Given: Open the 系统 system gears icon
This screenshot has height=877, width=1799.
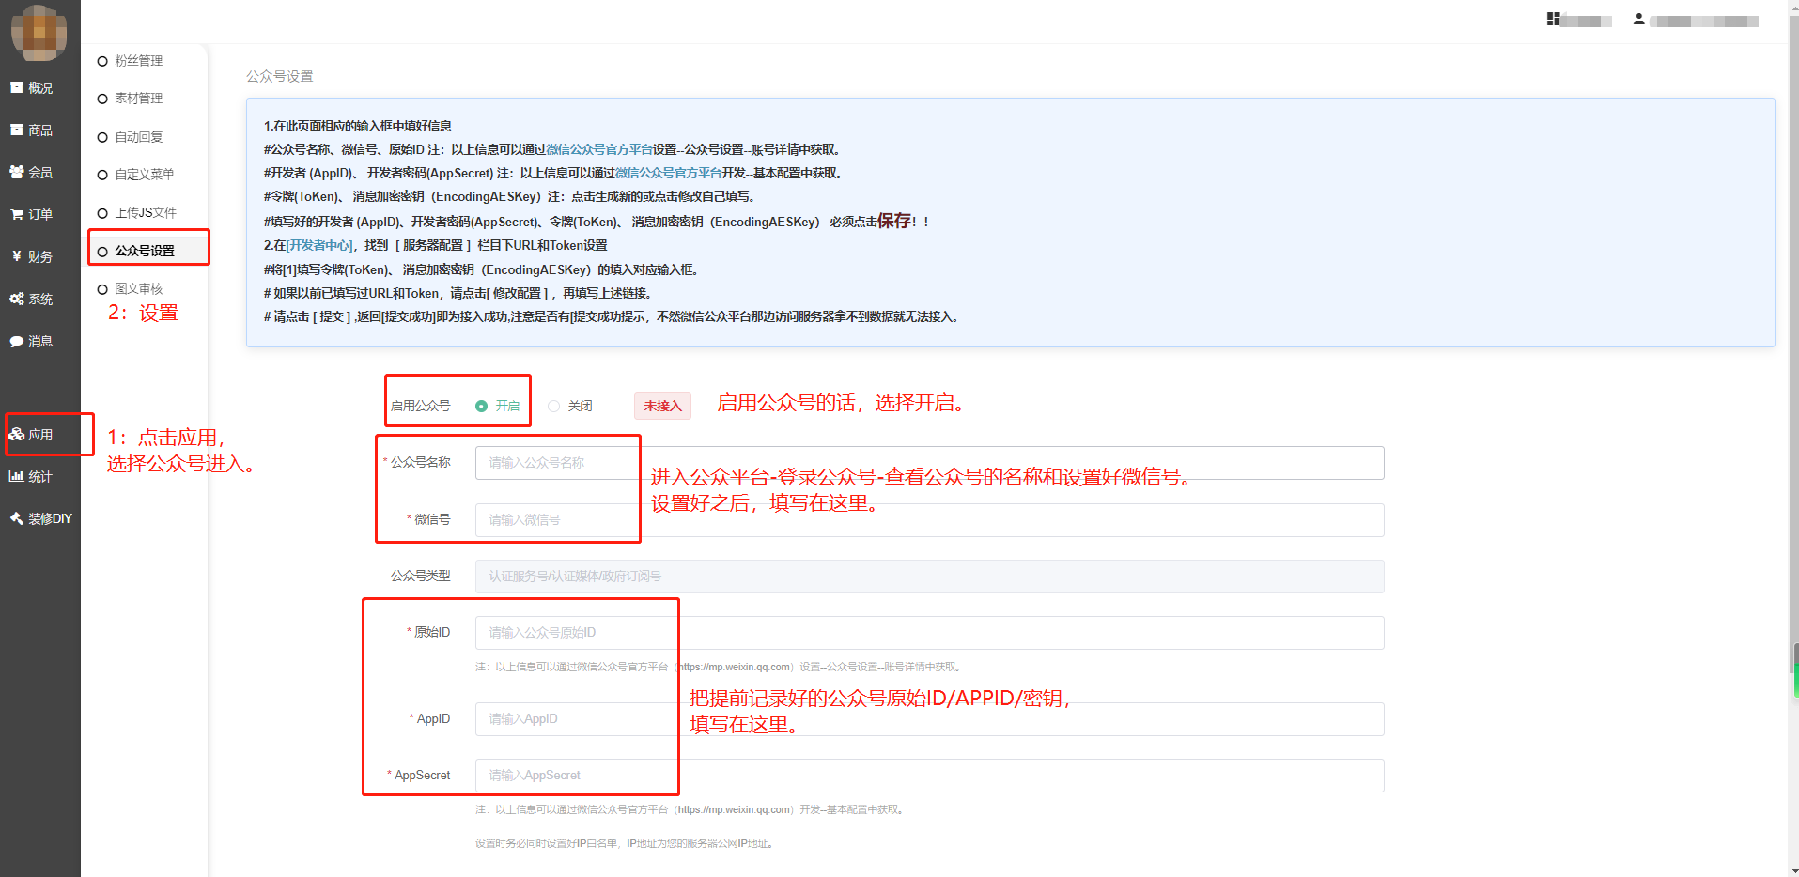Looking at the screenshot, I should (17, 299).
